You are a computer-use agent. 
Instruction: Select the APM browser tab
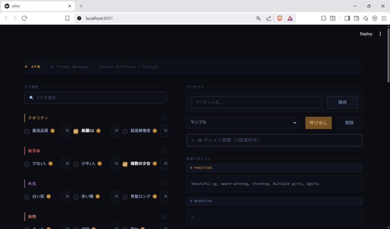38,6
